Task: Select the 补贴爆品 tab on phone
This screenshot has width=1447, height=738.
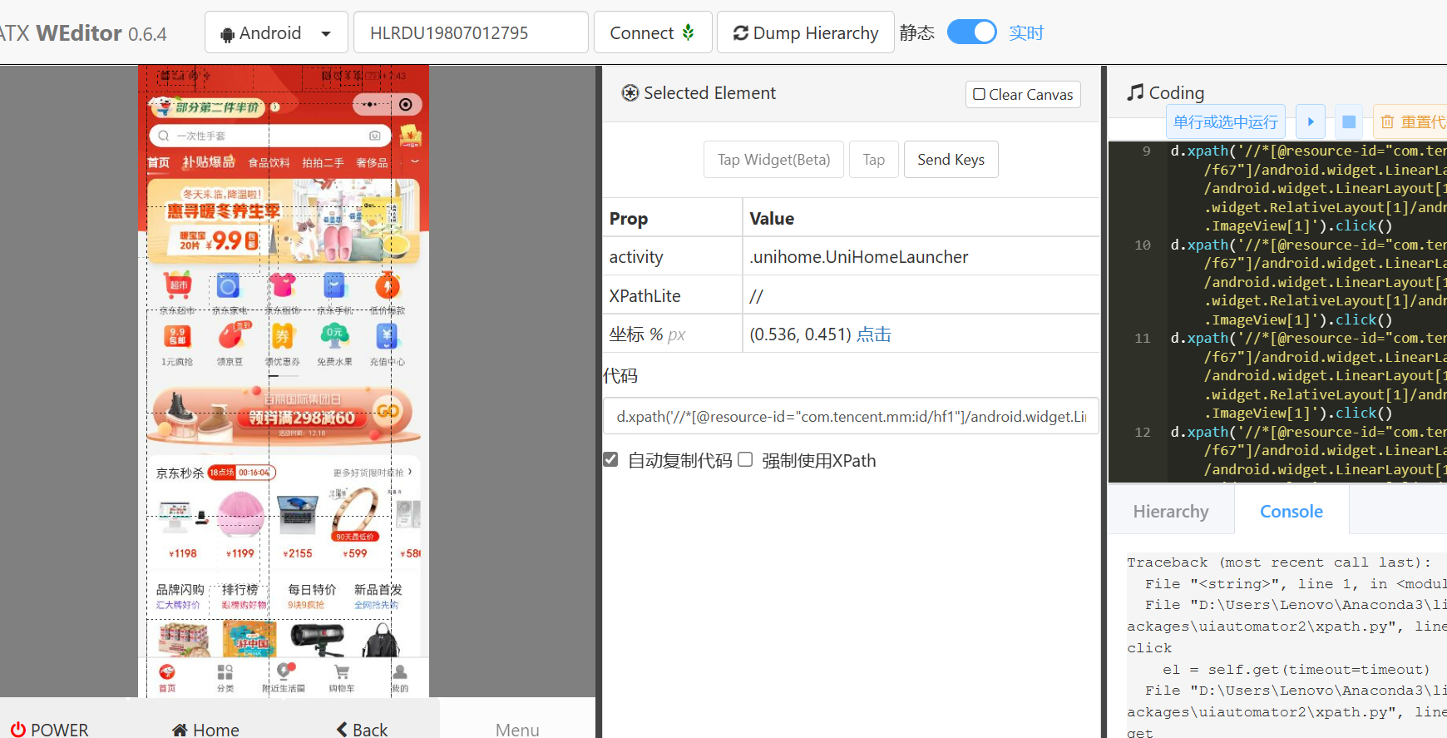Action: [209, 161]
